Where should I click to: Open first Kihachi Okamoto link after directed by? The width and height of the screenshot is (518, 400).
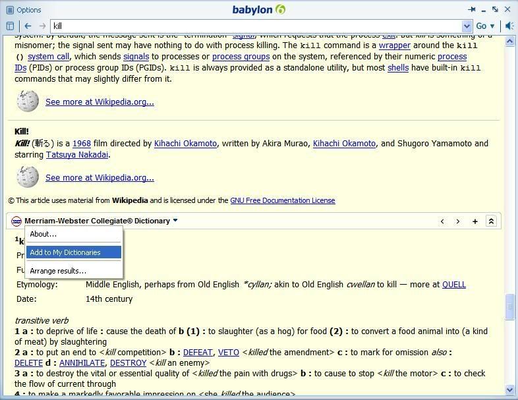[x=186, y=144]
